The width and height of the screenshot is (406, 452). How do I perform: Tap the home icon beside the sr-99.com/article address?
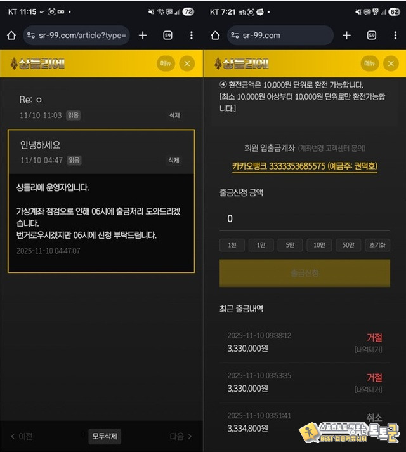[11, 36]
